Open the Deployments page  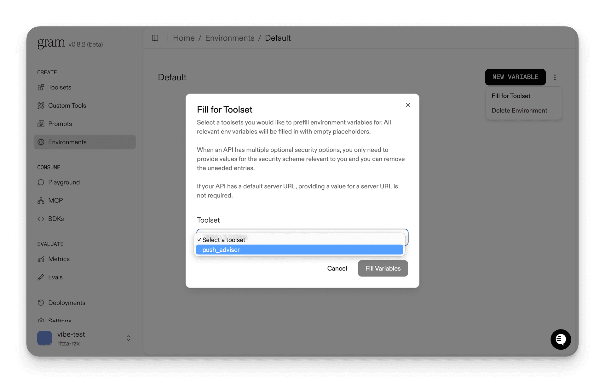point(66,302)
